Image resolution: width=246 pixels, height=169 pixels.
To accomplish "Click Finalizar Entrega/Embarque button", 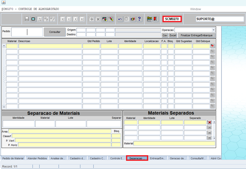I will pos(197,35).
